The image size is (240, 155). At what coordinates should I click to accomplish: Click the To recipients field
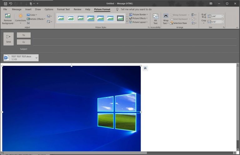click(x=135, y=36)
